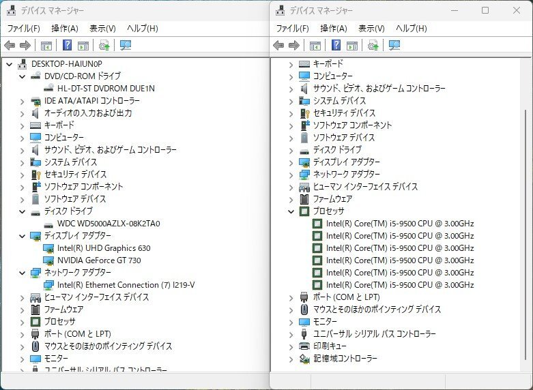Maximize the right Device Manager window

click(x=485, y=10)
